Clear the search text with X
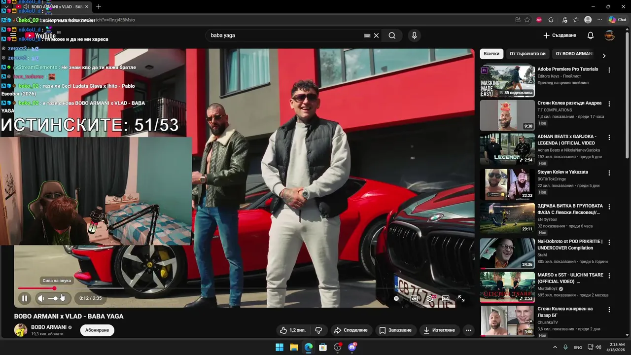631x355 pixels. pyautogui.click(x=376, y=35)
